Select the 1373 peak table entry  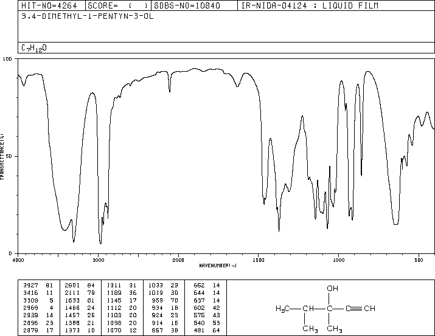point(80,330)
